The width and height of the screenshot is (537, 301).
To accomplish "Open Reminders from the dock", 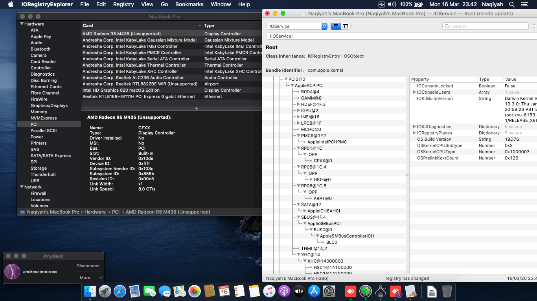I will click(239, 291).
